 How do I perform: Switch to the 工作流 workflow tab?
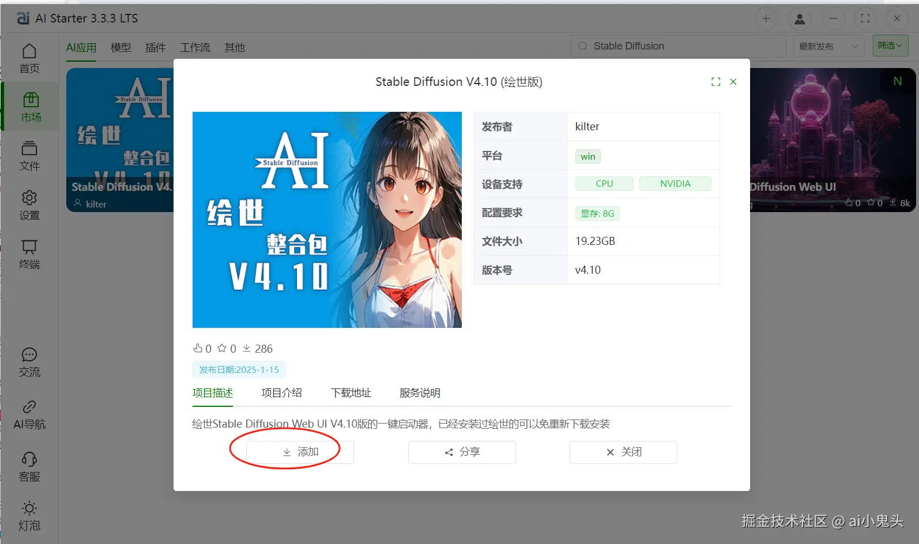pos(195,47)
